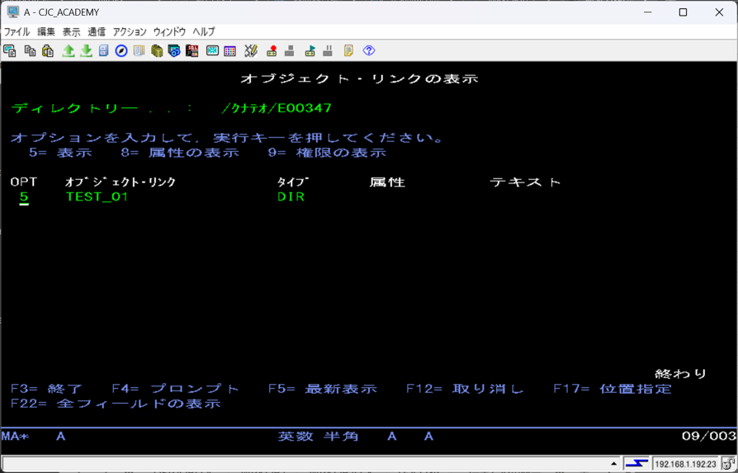Viewport: 738px width, 473px height.
Task: Click the red dot record macro icon
Action: [x=272, y=51]
